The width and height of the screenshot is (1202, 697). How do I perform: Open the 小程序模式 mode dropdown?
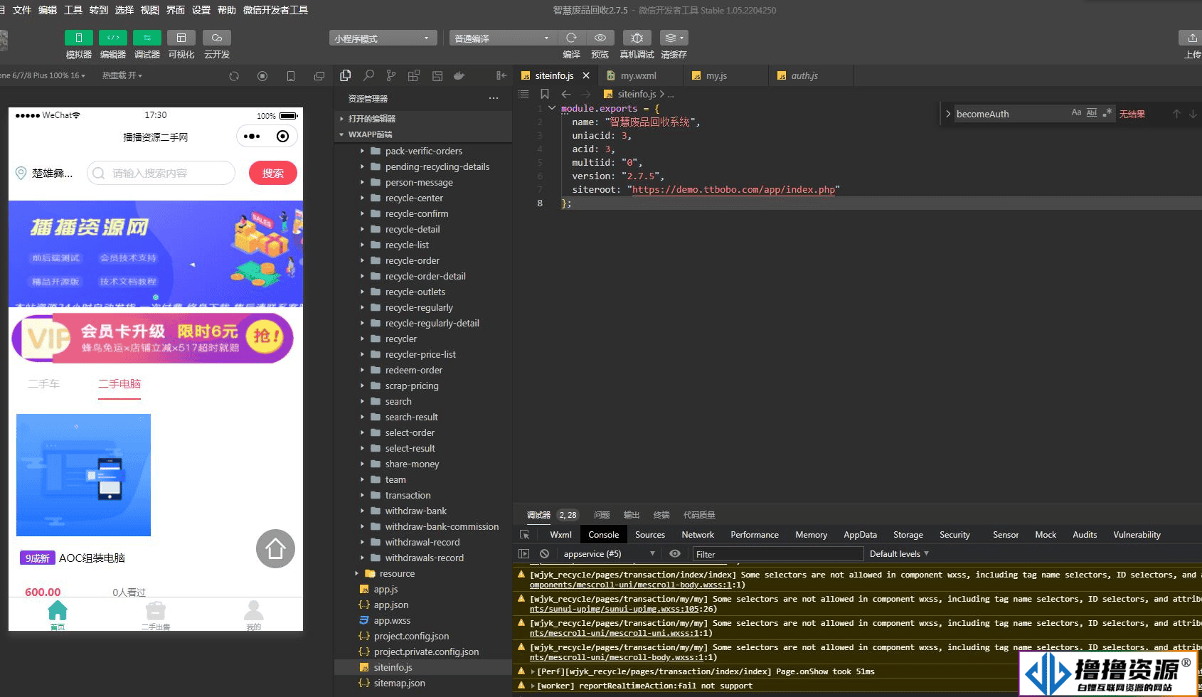(383, 38)
